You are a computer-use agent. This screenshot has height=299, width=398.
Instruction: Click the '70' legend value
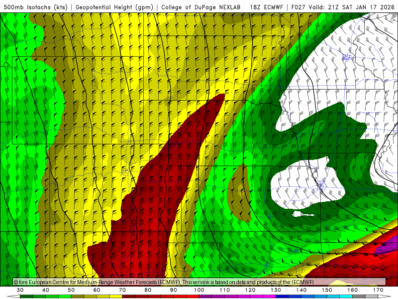(122, 290)
